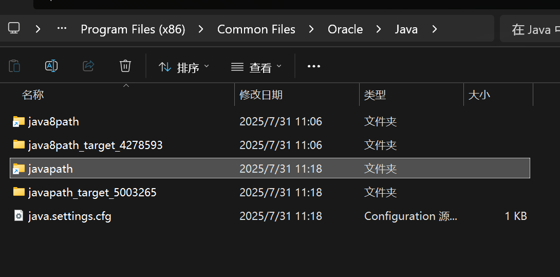The width and height of the screenshot is (560, 277).
Task: Click the This PC monitor icon
Action: (14, 29)
